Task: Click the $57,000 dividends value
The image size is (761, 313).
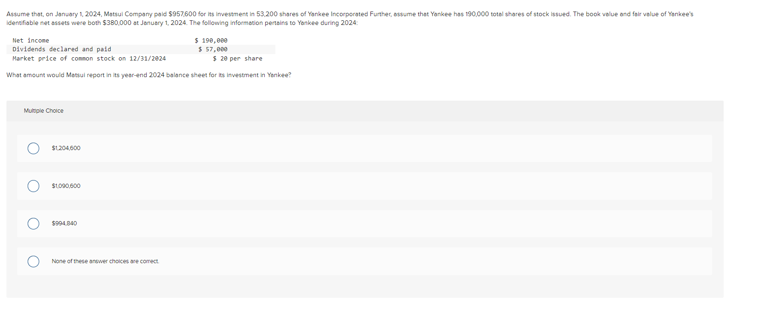Action: [x=213, y=49]
